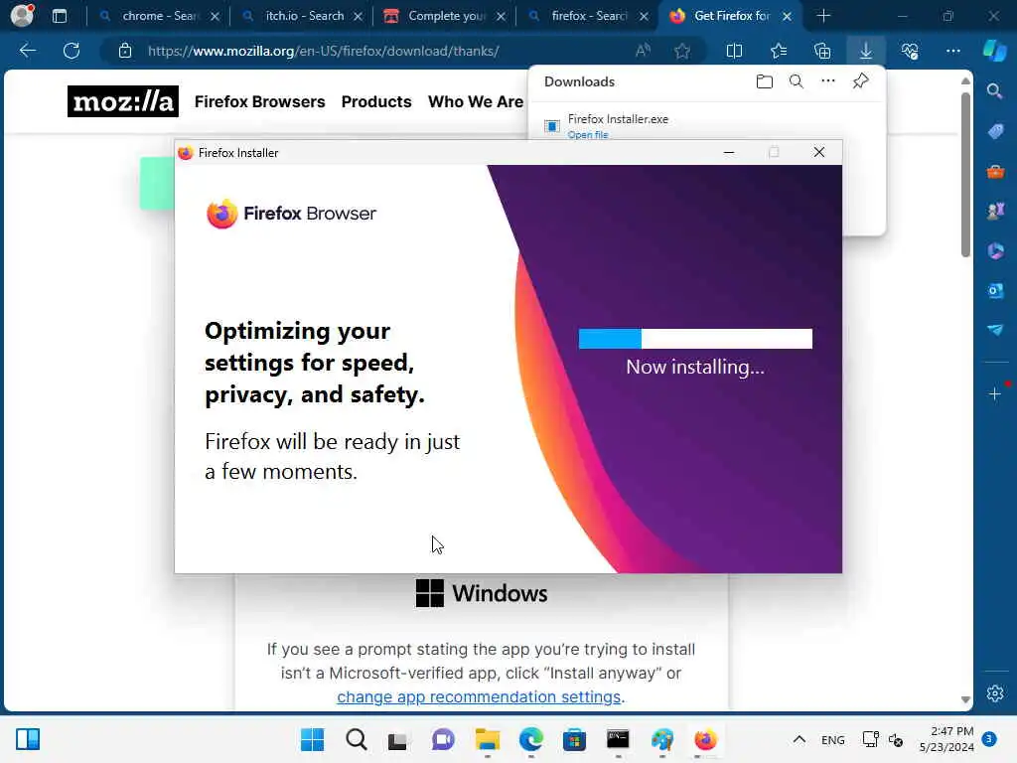Toggle the Downloads toolbar icon

(x=866, y=51)
